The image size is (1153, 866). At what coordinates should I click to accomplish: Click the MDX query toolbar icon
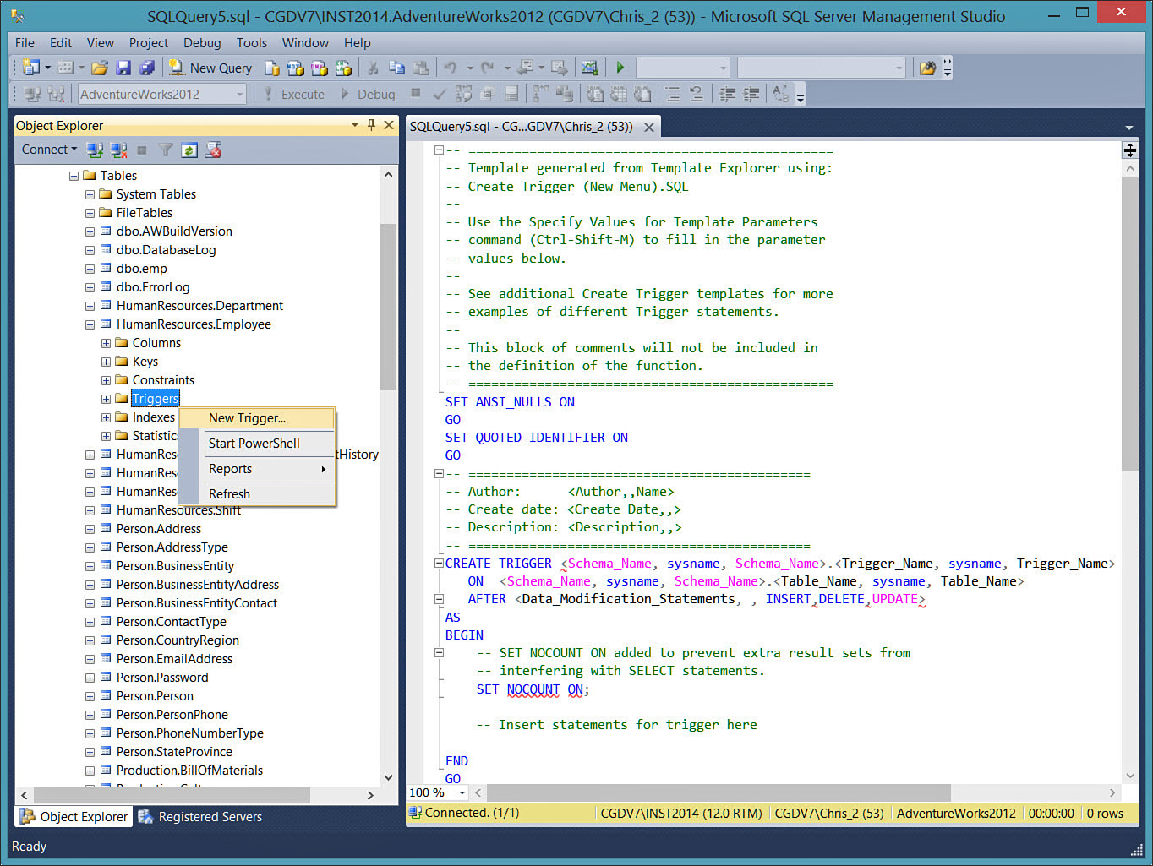coord(295,68)
